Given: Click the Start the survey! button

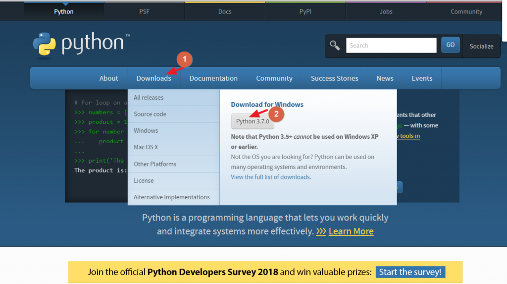Looking at the screenshot, I should coord(410,272).
